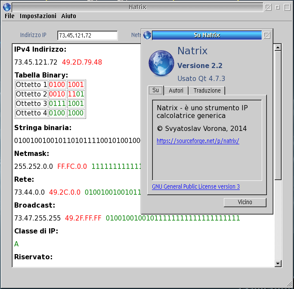The width and height of the screenshot is (294, 289).
Task: Click the first main window title bar button
Action: [268, 7]
